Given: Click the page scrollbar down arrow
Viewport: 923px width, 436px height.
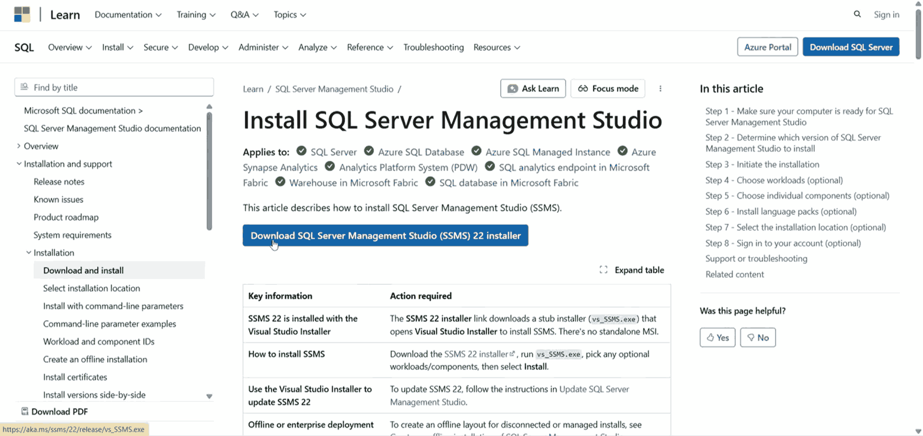Looking at the screenshot, I should coord(918,431).
